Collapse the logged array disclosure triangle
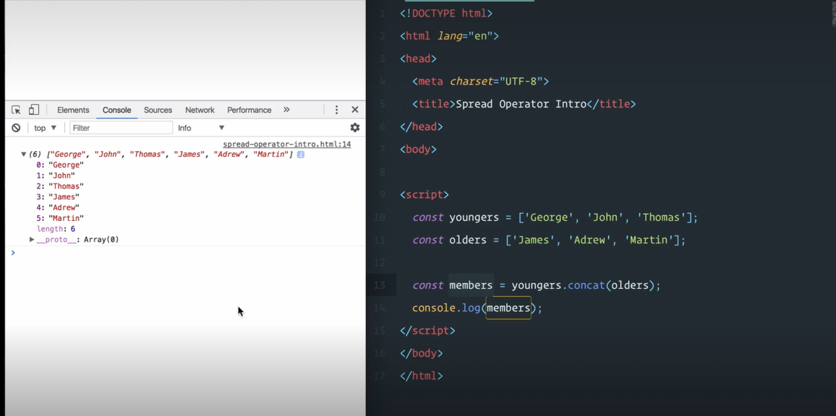This screenshot has width=836, height=416. pos(23,155)
